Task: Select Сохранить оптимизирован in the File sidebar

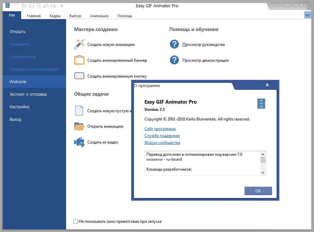Action: [34, 69]
